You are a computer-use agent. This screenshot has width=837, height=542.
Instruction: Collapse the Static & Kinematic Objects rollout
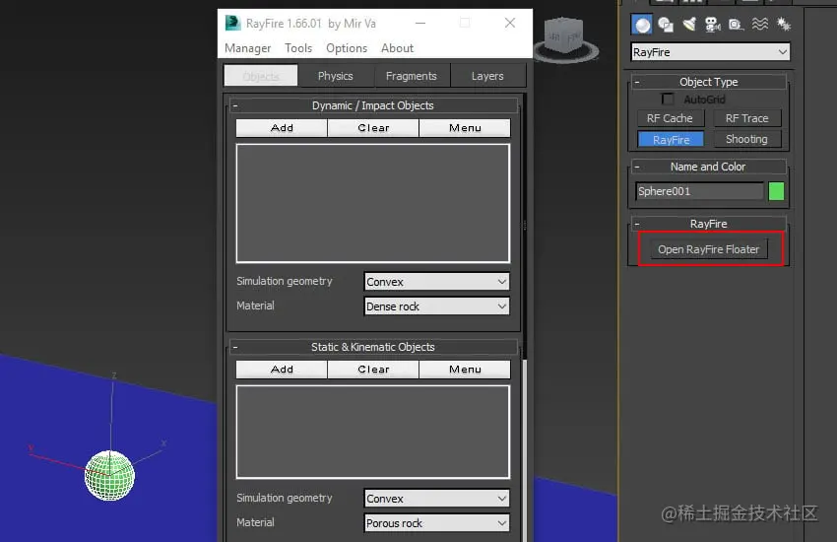pos(235,347)
